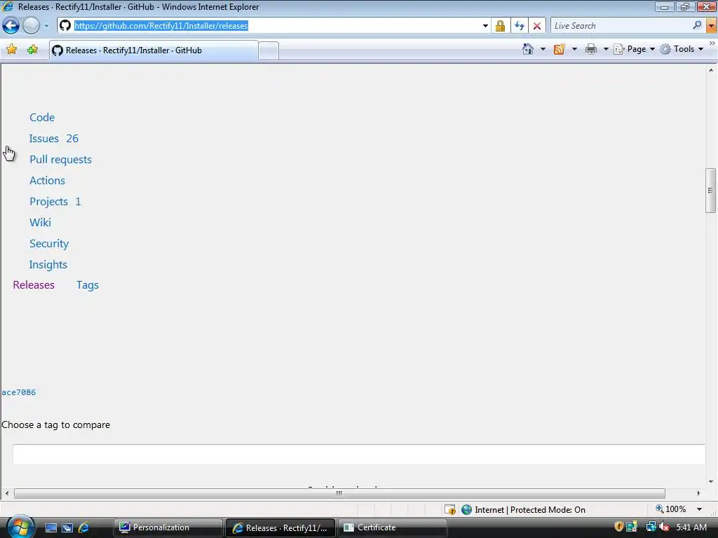The height and width of the screenshot is (538, 718).
Task: Click the Forward navigation arrow button
Action: click(31, 26)
